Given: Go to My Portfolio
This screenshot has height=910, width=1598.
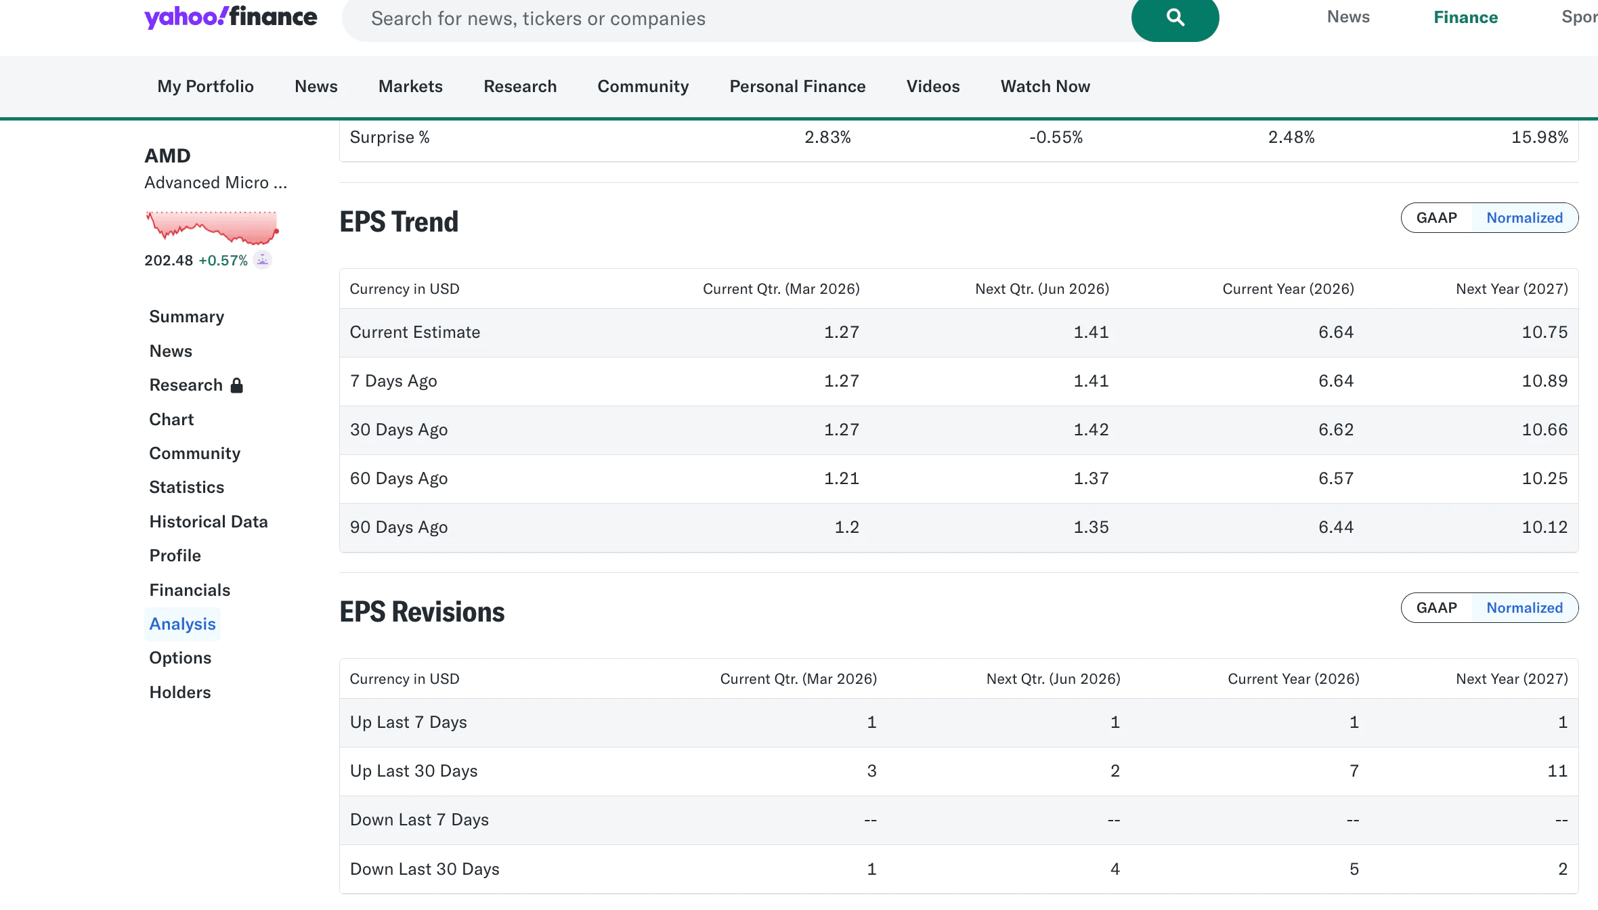Looking at the screenshot, I should click(x=205, y=86).
